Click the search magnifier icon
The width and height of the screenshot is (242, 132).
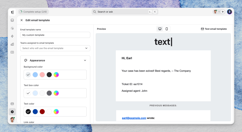(x=95, y=12)
